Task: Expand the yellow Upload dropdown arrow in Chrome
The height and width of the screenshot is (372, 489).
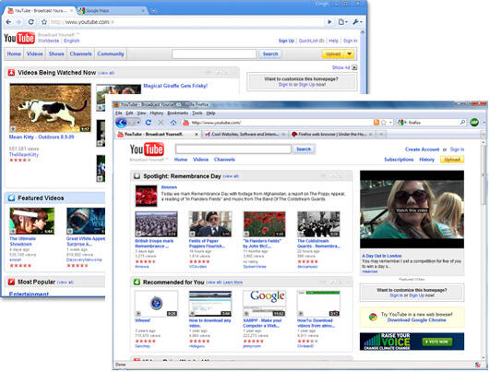Action: [x=350, y=54]
